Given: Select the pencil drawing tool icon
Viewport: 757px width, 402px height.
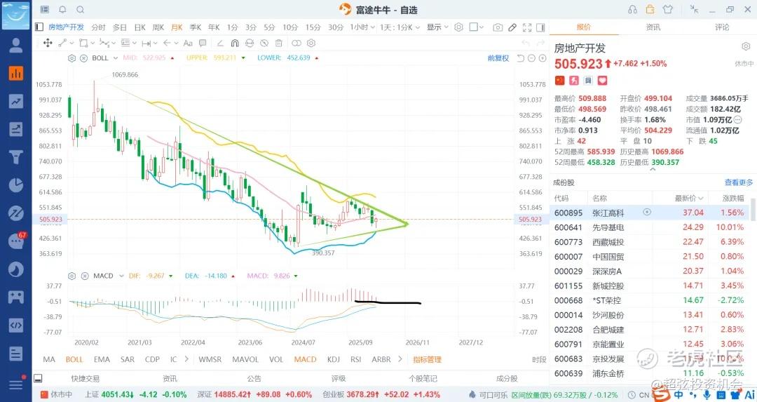Looking at the screenshot, I should [x=512, y=27].
